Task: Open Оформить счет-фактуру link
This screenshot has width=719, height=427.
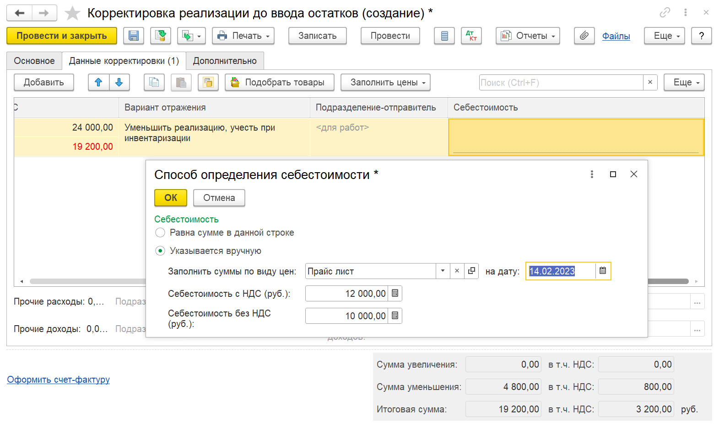Action: [x=59, y=380]
